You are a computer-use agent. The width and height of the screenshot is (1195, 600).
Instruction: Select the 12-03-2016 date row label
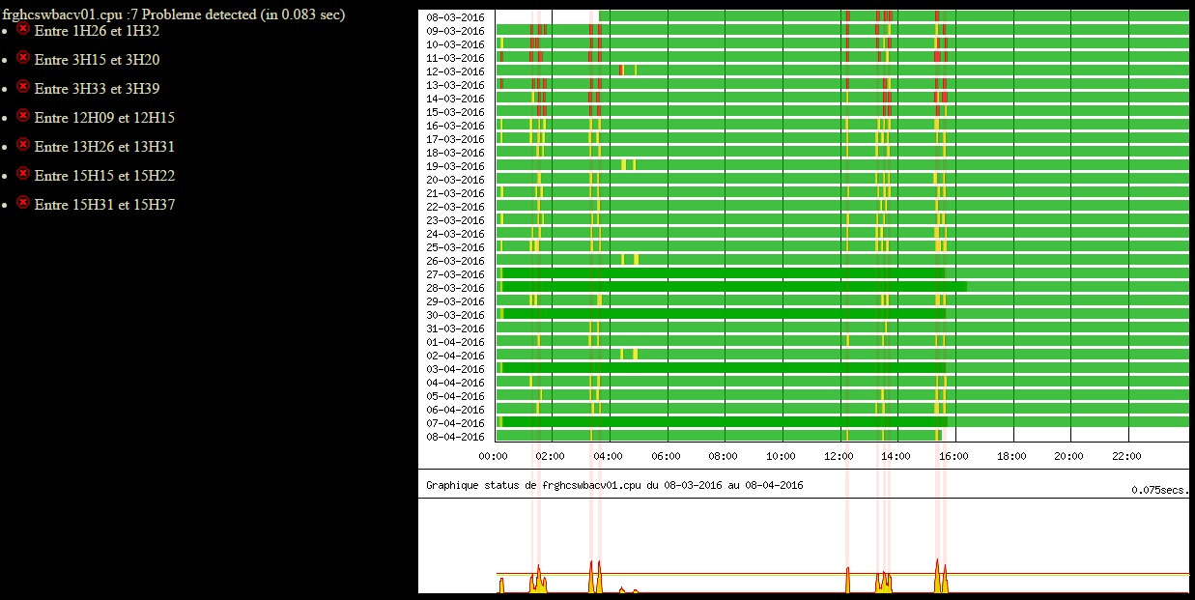[x=456, y=71]
